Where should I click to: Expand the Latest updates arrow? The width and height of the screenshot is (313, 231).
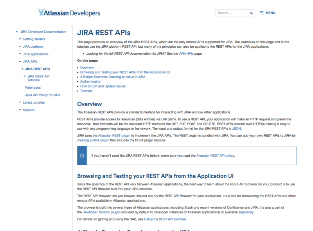click(20, 102)
